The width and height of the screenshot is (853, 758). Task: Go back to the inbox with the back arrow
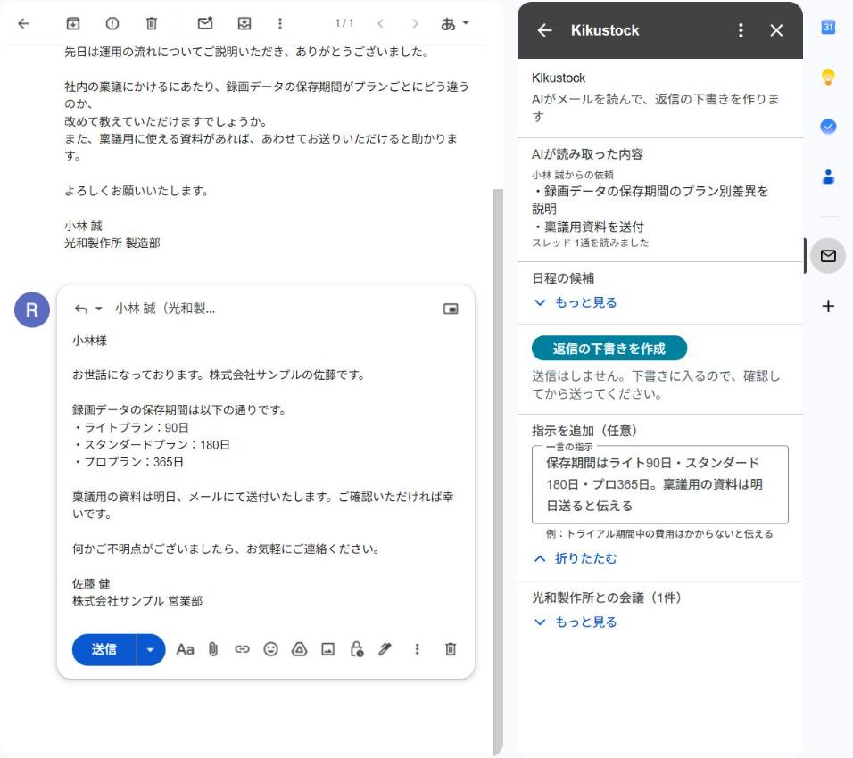pyautogui.click(x=23, y=23)
